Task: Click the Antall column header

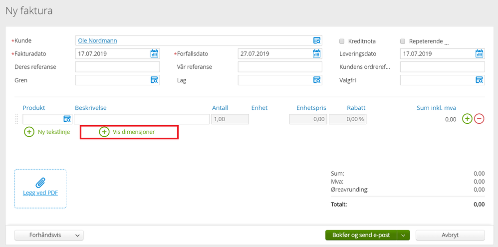Action: click(220, 108)
